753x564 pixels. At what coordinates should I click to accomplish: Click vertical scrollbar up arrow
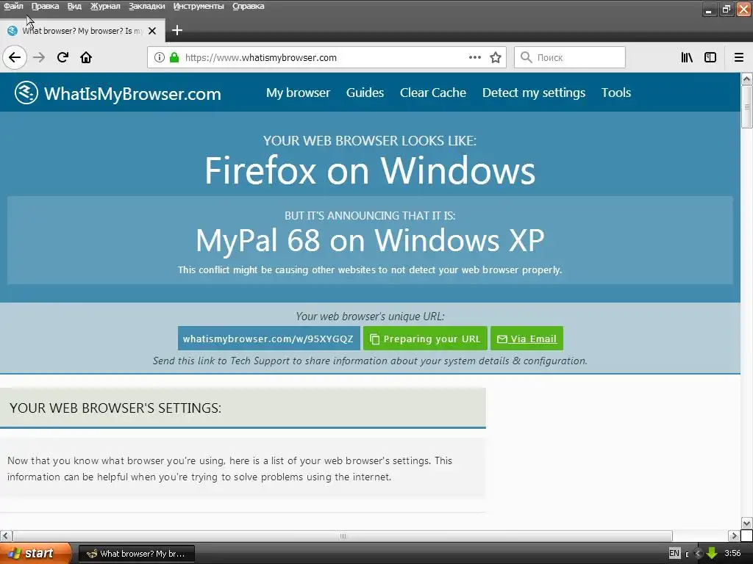(x=747, y=79)
